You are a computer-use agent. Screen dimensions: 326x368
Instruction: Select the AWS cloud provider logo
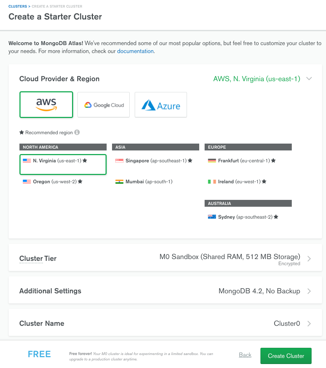(x=46, y=105)
